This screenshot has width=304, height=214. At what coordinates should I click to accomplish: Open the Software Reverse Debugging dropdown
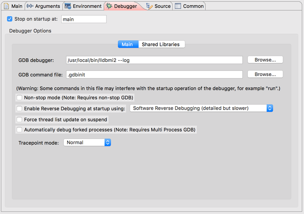point(201,108)
